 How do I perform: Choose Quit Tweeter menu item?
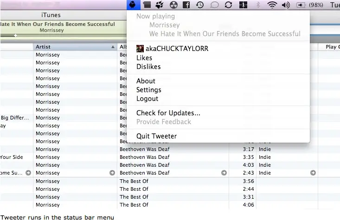pos(218,136)
